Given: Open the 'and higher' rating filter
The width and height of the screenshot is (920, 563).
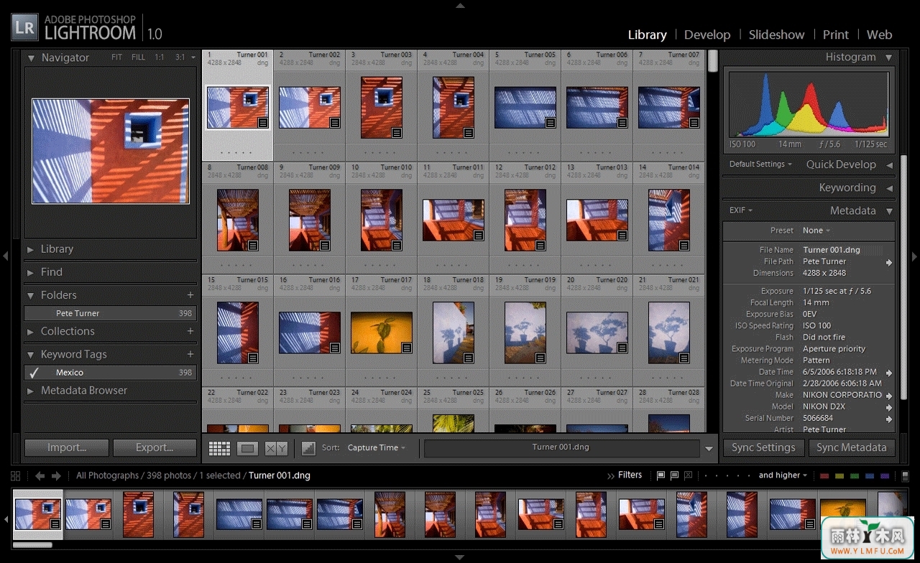Looking at the screenshot, I should (x=783, y=475).
